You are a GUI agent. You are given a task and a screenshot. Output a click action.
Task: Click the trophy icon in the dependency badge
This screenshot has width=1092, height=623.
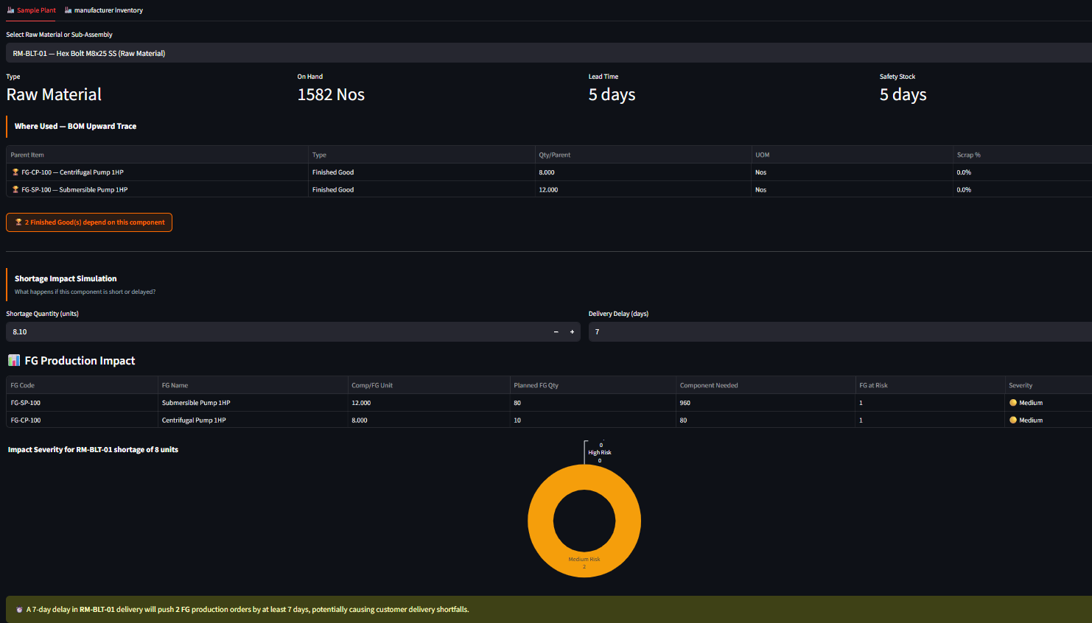tap(18, 222)
